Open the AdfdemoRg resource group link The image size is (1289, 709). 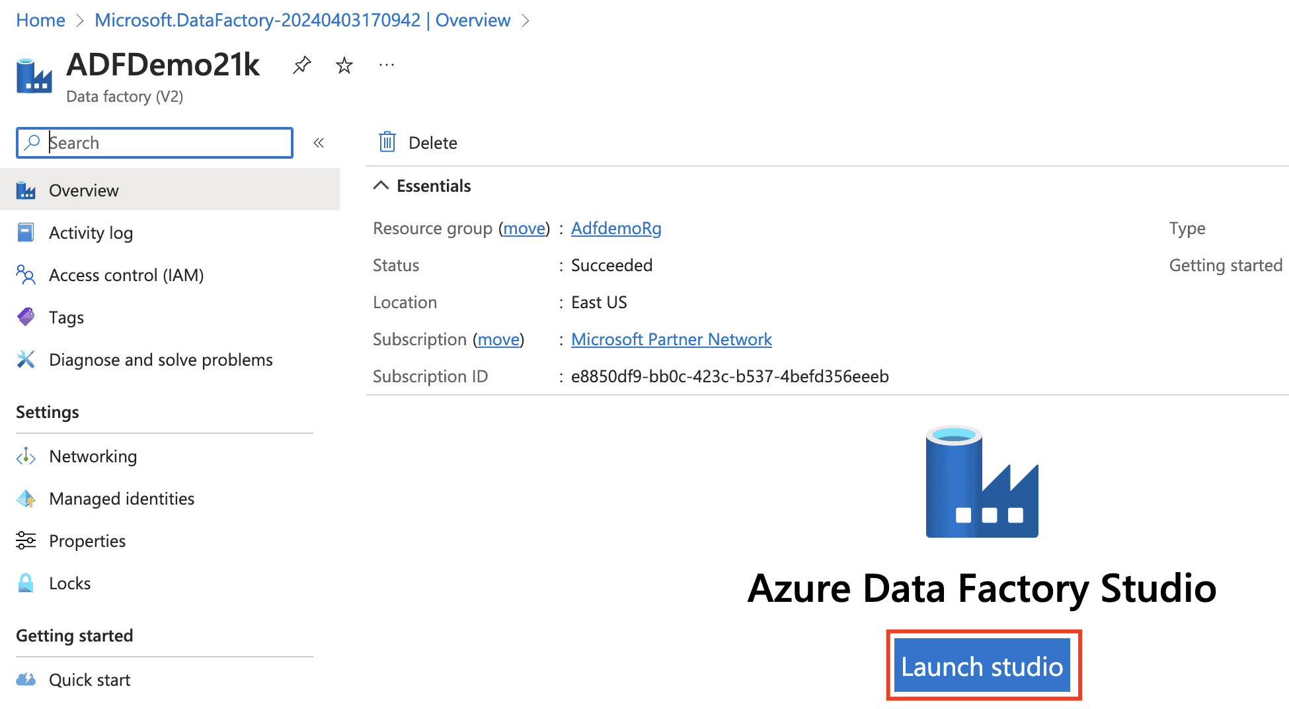(616, 228)
